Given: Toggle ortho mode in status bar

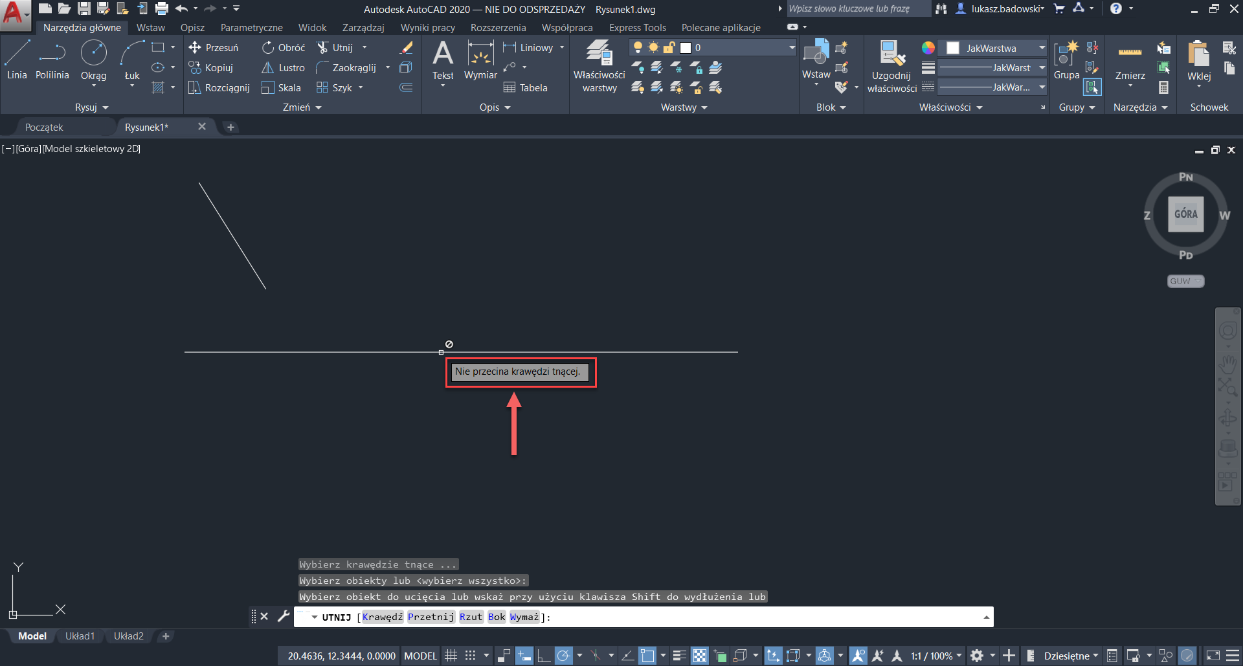Looking at the screenshot, I should pyautogui.click(x=544, y=656).
